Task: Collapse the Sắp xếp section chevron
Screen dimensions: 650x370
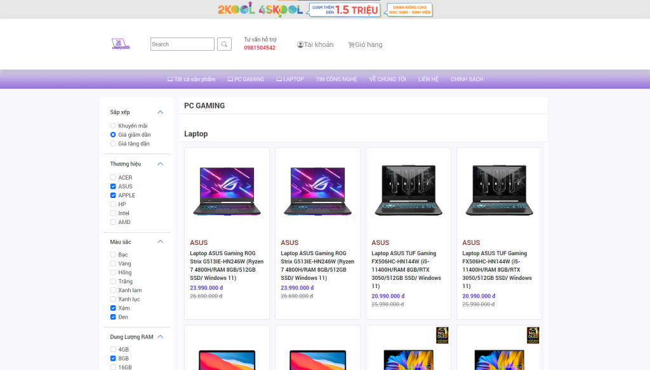Action: click(x=161, y=112)
